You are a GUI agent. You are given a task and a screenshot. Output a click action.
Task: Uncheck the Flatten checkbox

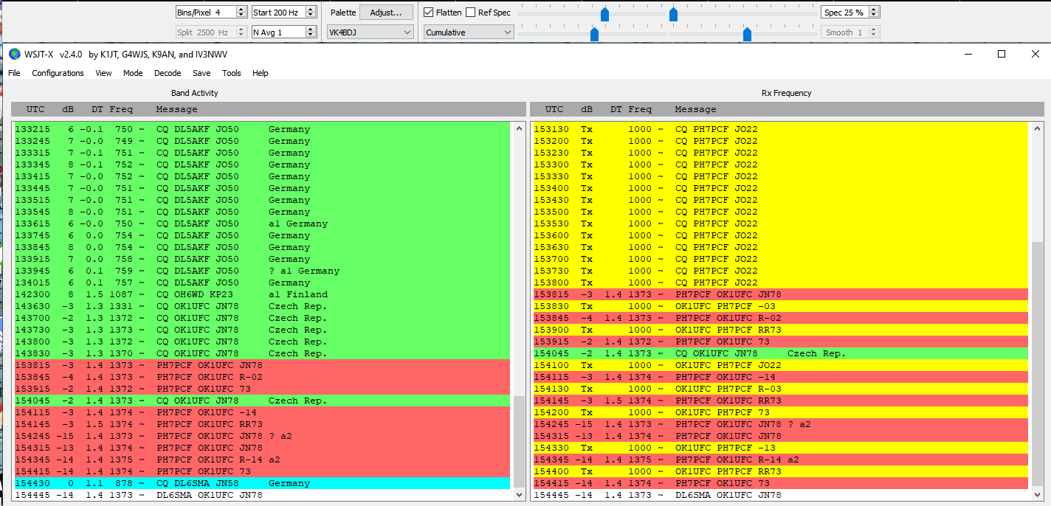pyautogui.click(x=429, y=13)
